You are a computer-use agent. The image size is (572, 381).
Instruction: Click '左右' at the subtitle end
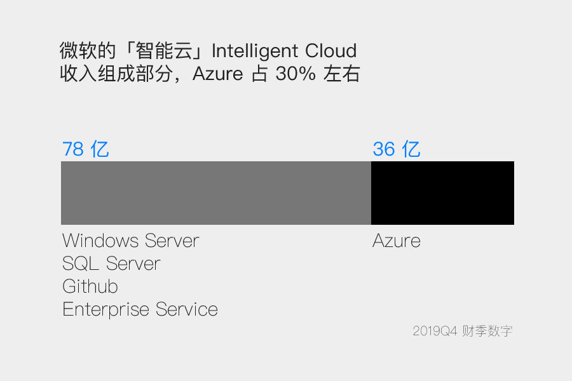click(342, 74)
